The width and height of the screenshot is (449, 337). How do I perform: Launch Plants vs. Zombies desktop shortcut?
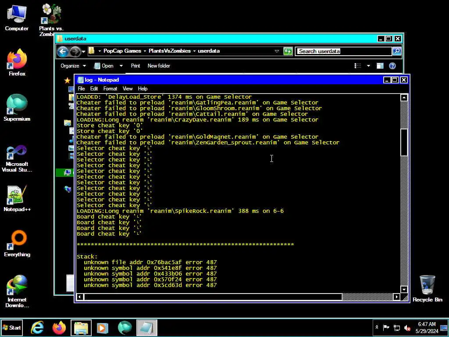[51, 20]
